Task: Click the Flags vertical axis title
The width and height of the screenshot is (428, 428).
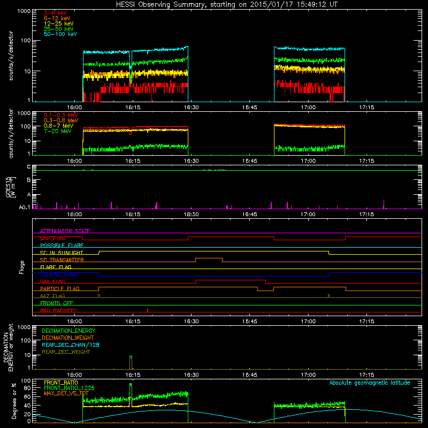Action: tap(22, 267)
